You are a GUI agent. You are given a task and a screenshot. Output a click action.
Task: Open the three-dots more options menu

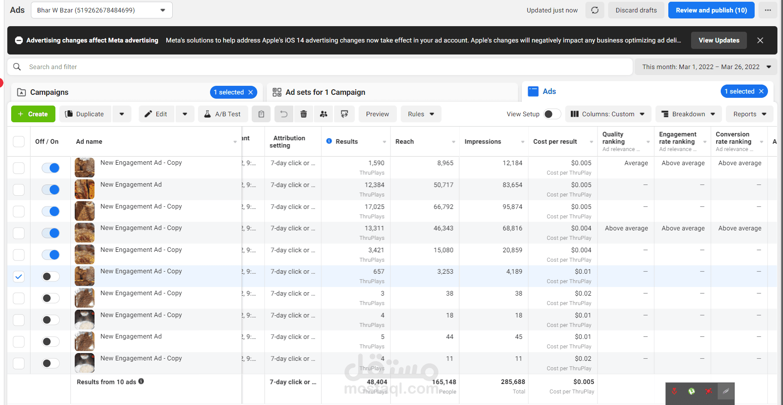pyautogui.click(x=768, y=10)
